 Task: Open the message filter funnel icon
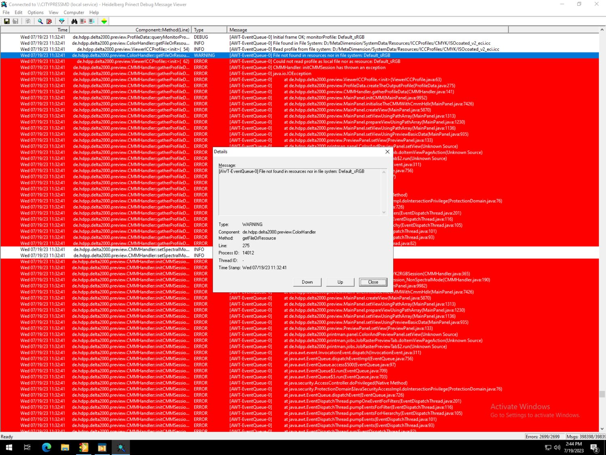point(62,21)
